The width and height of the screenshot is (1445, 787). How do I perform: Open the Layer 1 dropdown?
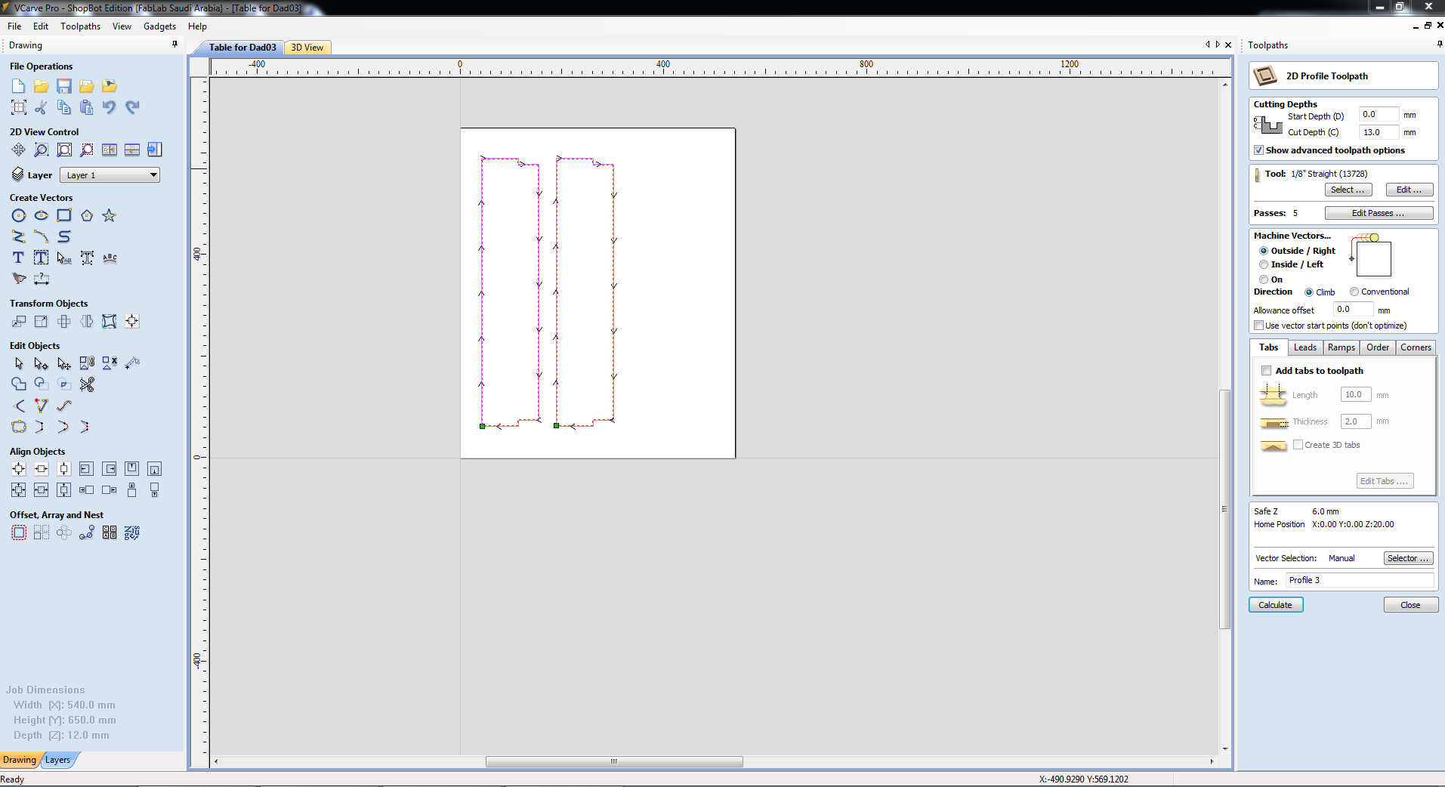110,175
